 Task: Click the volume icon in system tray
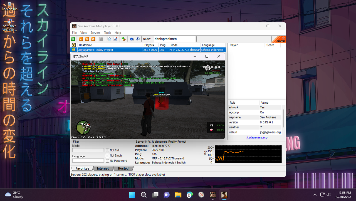(328, 195)
